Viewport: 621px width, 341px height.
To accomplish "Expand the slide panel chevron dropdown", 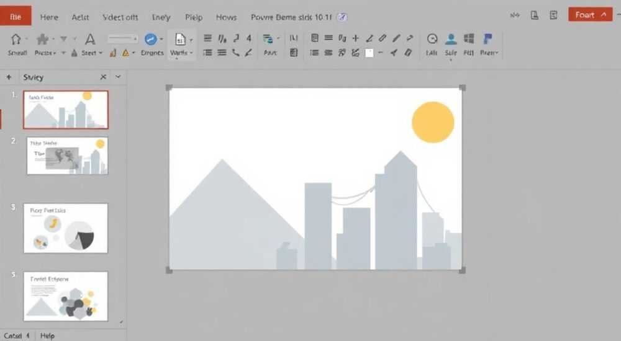I will coord(118,77).
